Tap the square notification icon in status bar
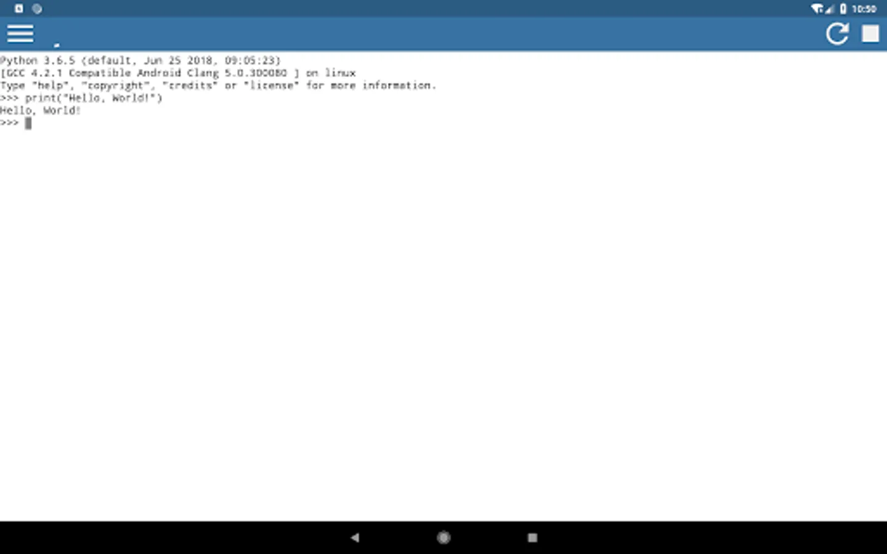 (19, 9)
